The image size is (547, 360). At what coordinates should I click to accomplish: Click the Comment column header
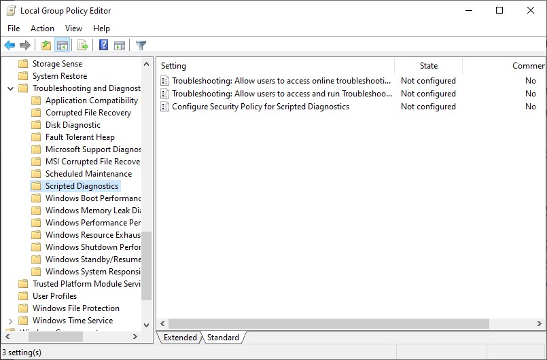click(x=504, y=66)
